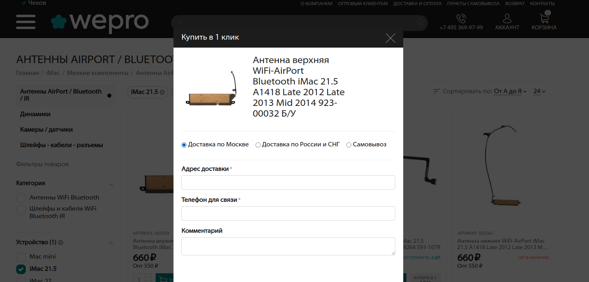Screen dimensions: 589x282
Task: Open Пункты самовывоза page
Action: tap(473, 4)
